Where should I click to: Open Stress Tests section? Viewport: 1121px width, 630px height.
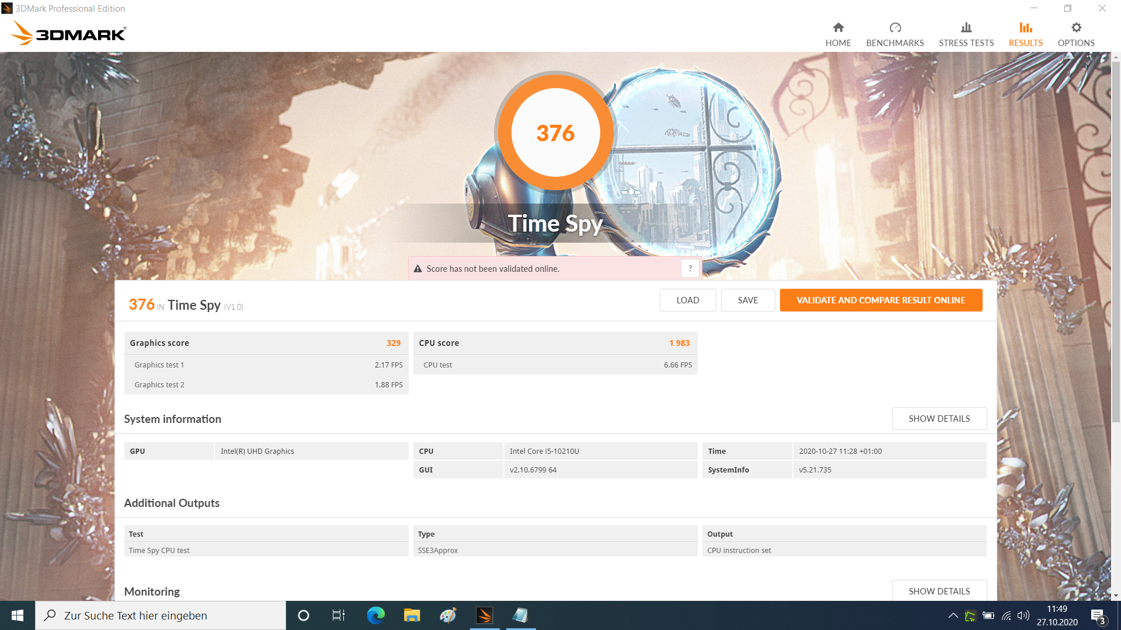966,34
